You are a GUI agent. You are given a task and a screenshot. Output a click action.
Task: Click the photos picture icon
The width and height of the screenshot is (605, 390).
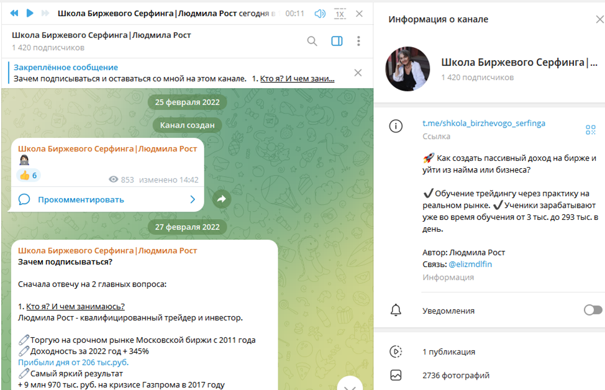pyautogui.click(x=396, y=375)
